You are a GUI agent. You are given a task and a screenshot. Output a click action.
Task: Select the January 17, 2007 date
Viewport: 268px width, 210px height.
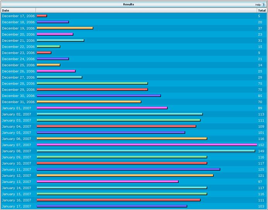click(x=17, y=207)
